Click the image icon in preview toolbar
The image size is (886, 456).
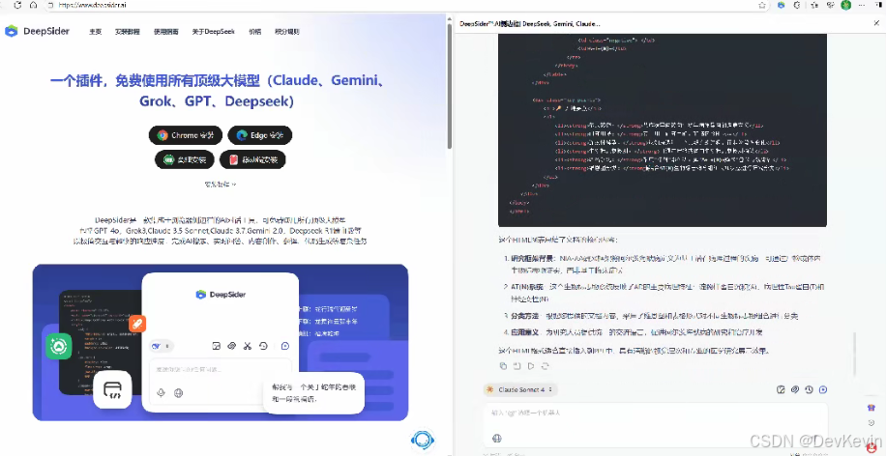tap(216, 346)
